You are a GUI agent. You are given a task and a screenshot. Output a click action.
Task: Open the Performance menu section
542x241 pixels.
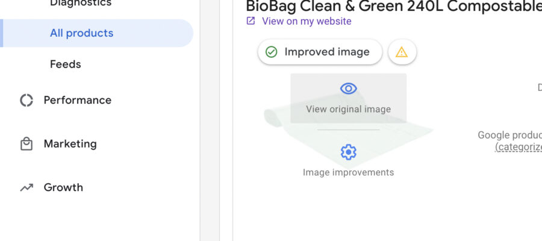tap(77, 100)
